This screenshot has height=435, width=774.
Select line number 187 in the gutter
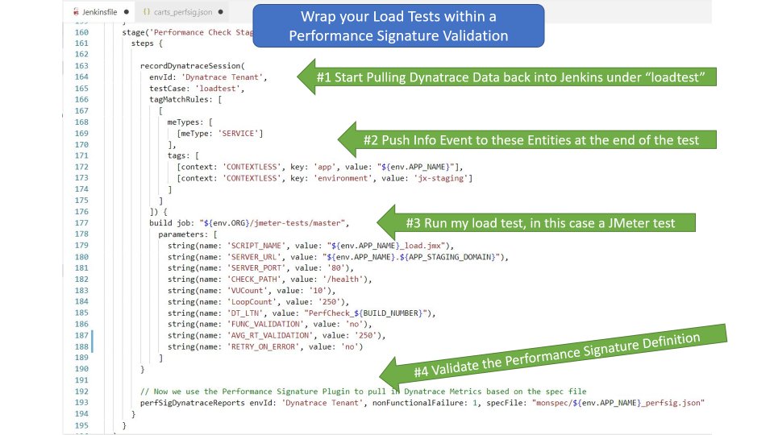[81, 335]
